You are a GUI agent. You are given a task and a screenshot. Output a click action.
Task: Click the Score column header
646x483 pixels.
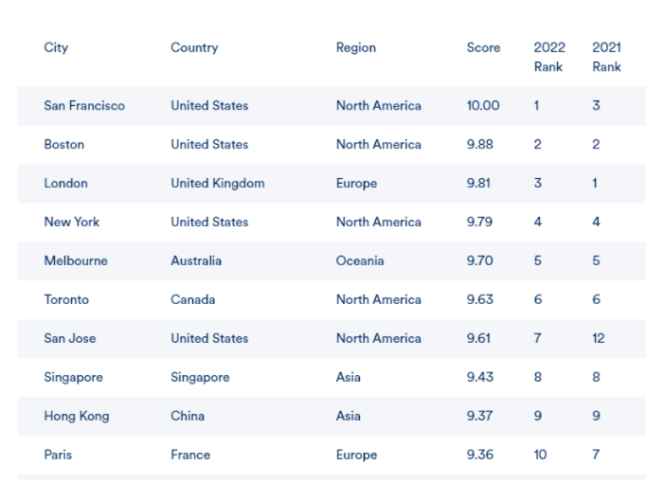pyautogui.click(x=483, y=47)
